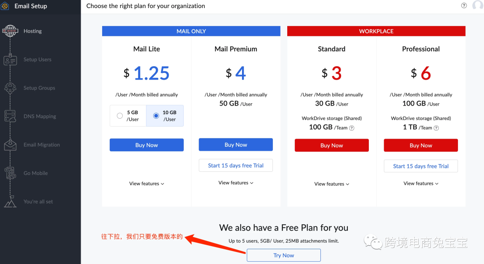This screenshot has width=484, height=264.
Task: Expand View features under Standard plan
Action: pyautogui.click(x=332, y=184)
